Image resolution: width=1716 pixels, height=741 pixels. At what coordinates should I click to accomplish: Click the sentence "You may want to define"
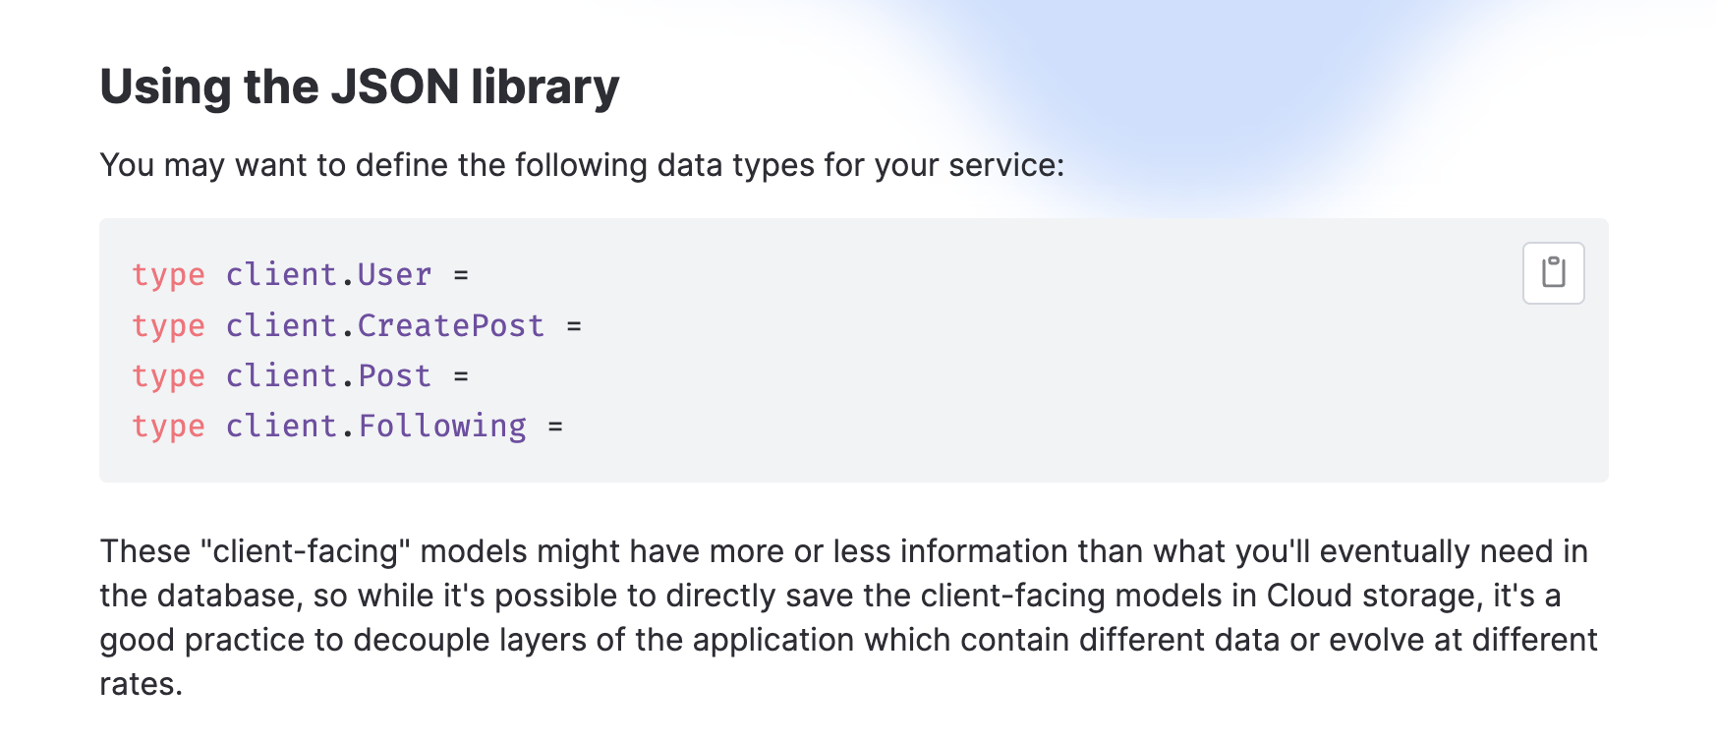click(582, 165)
